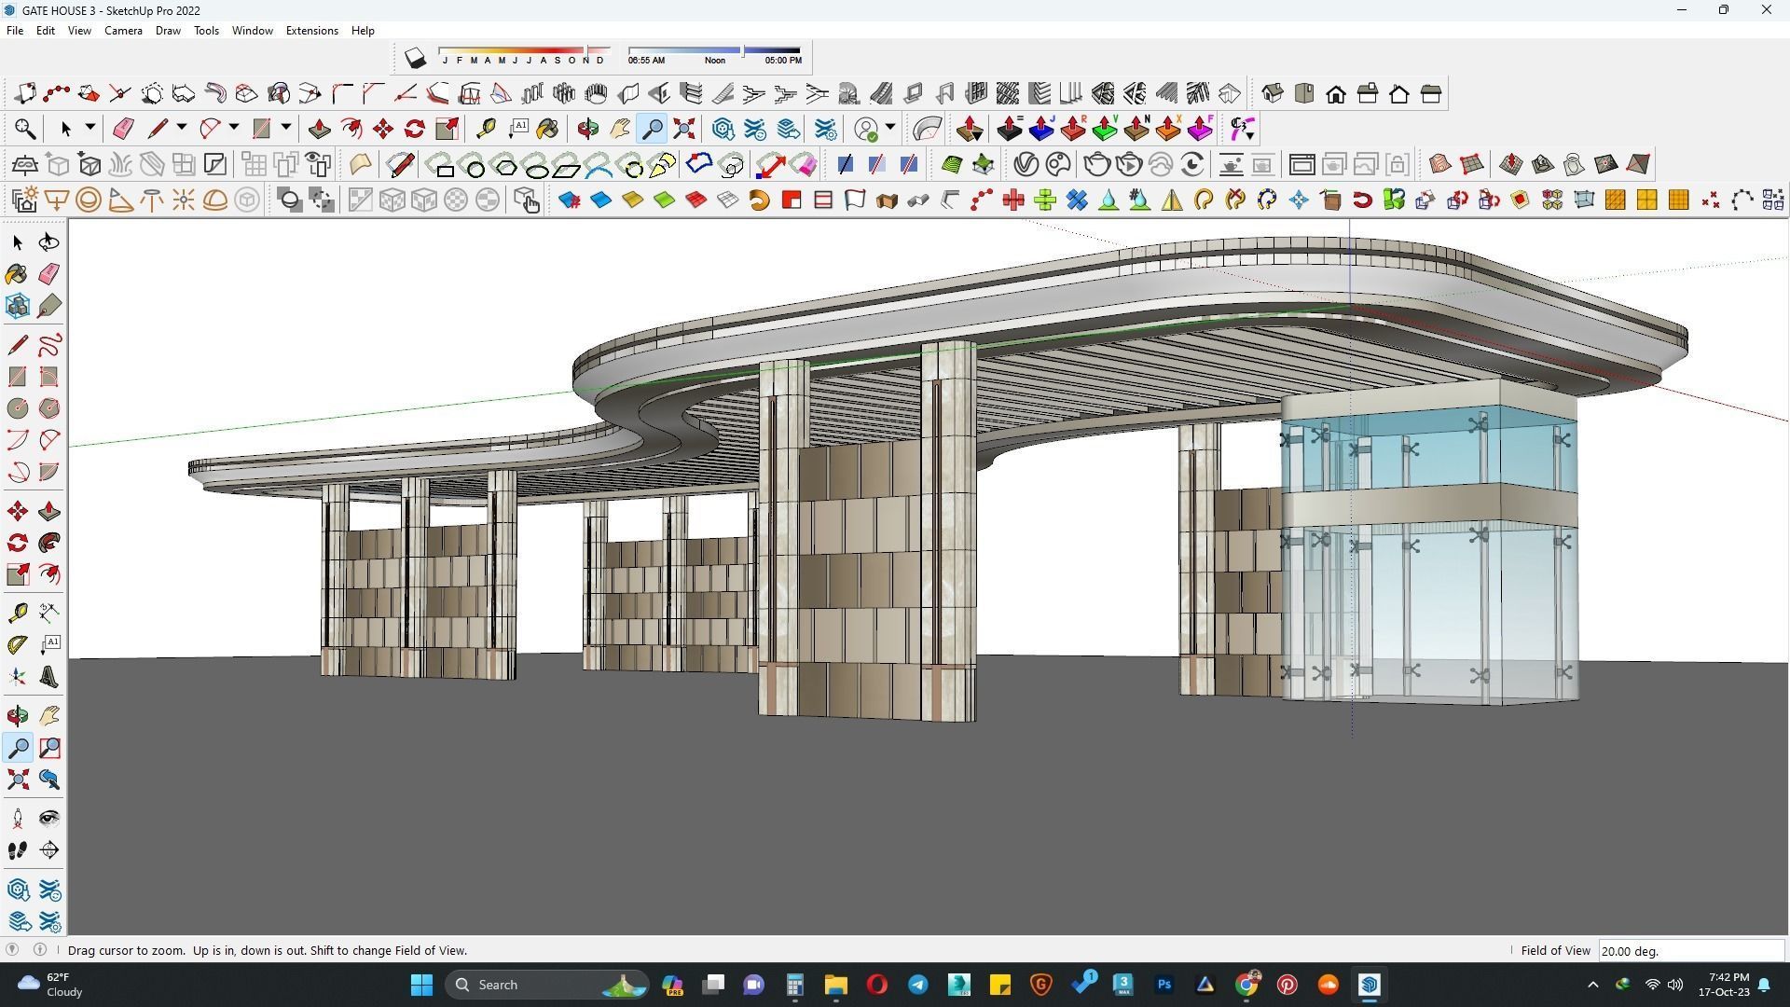Select the Eraser tool in top toolbar
This screenshot has width=1790, height=1007.
(123, 129)
